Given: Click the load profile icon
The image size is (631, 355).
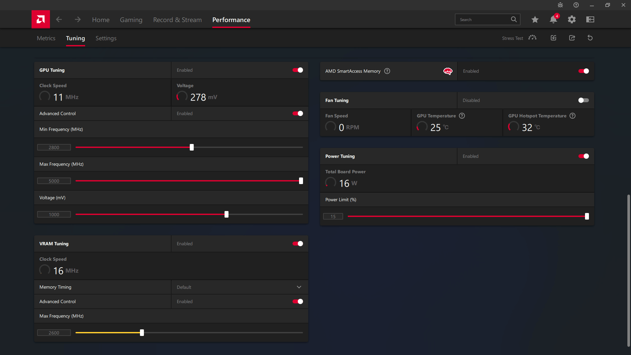Looking at the screenshot, I should coord(553,38).
